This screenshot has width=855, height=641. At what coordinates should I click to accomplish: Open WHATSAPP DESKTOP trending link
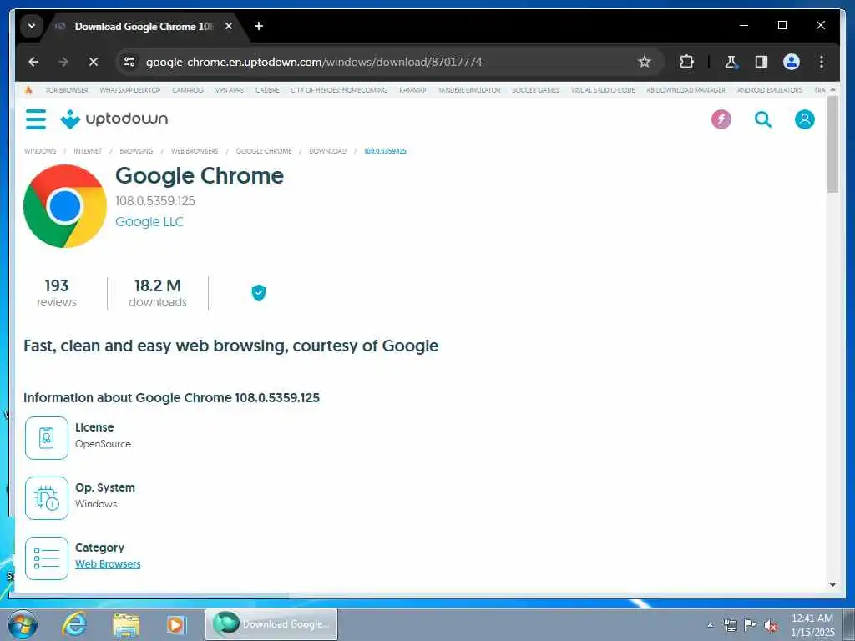[x=130, y=90]
